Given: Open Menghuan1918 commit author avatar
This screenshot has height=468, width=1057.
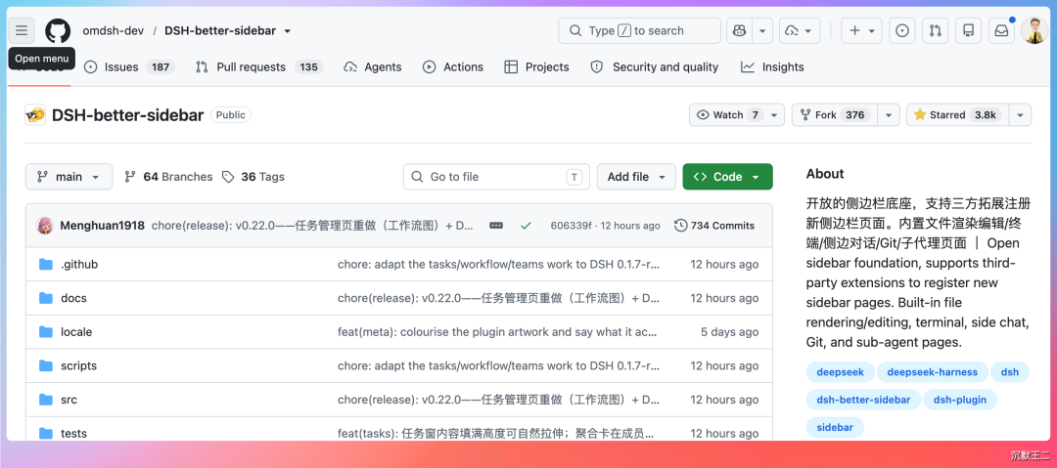Looking at the screenshot, I should pyautogui.click(x=45, y=226).
